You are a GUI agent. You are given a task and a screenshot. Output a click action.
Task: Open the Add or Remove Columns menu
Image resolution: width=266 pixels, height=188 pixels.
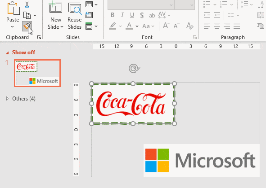pos(234,15)
